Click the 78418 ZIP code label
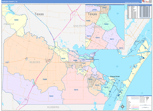The image size is (153, 111). click(106, 87)
